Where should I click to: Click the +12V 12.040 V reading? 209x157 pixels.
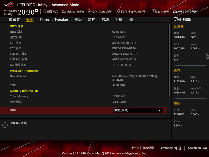pos(179,114)
